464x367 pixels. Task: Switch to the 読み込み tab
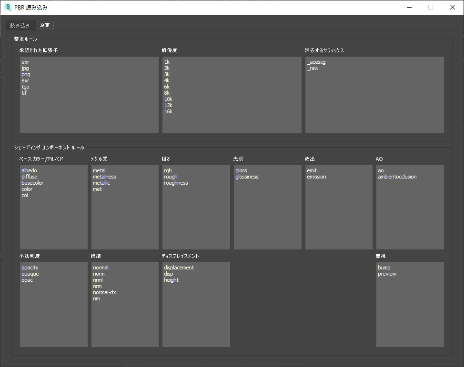click(20, 25)
